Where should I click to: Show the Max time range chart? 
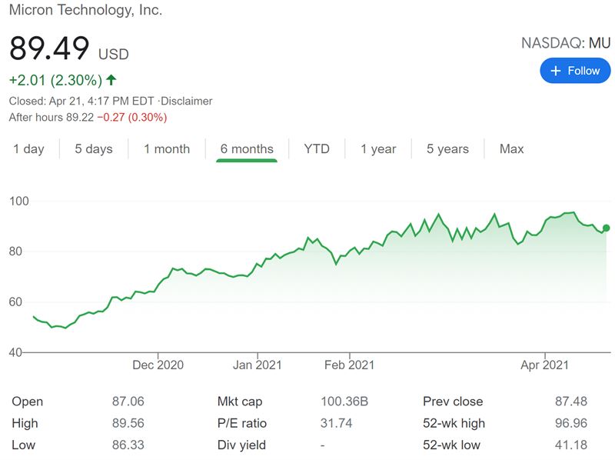(x=511, y=149)
